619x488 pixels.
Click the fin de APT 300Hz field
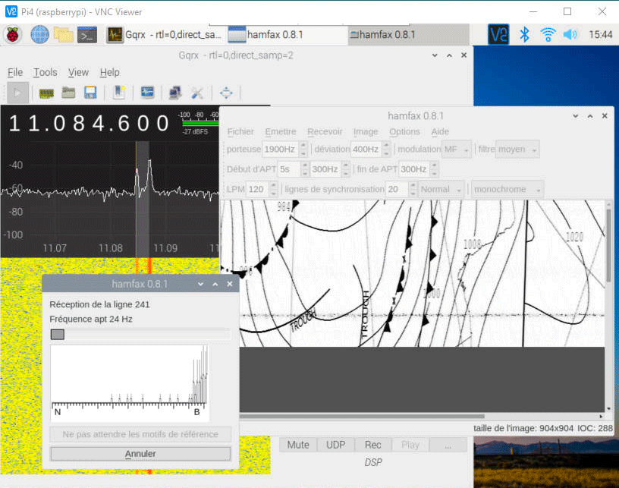coord(419,169)
